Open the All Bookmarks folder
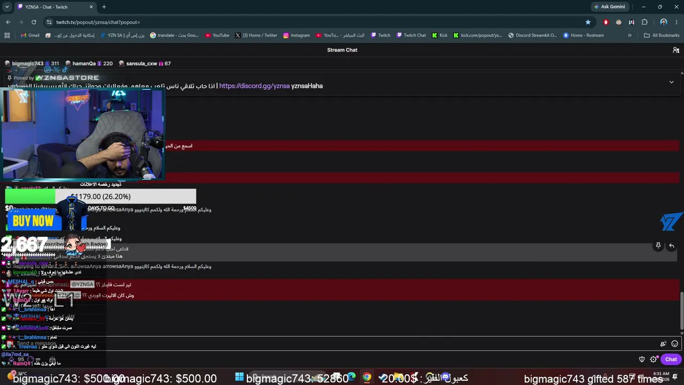Viewport: 684px width, 385px height. pos(662,35)
